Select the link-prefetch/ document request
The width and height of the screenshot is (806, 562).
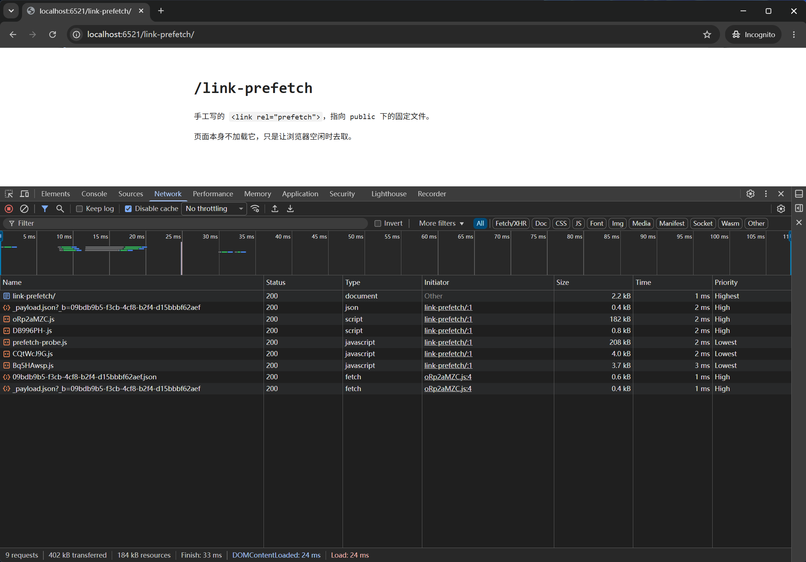pyautogui.click(x=395, y=296)
